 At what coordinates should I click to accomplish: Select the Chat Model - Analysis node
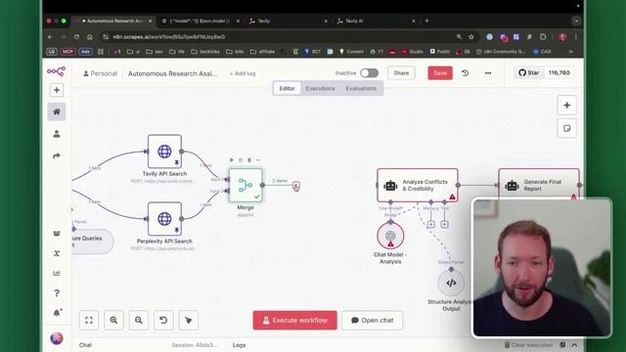[x=390, y=236]
